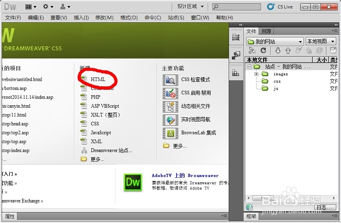Open 更多 folder under 新建 column

[x=93, y=159]
